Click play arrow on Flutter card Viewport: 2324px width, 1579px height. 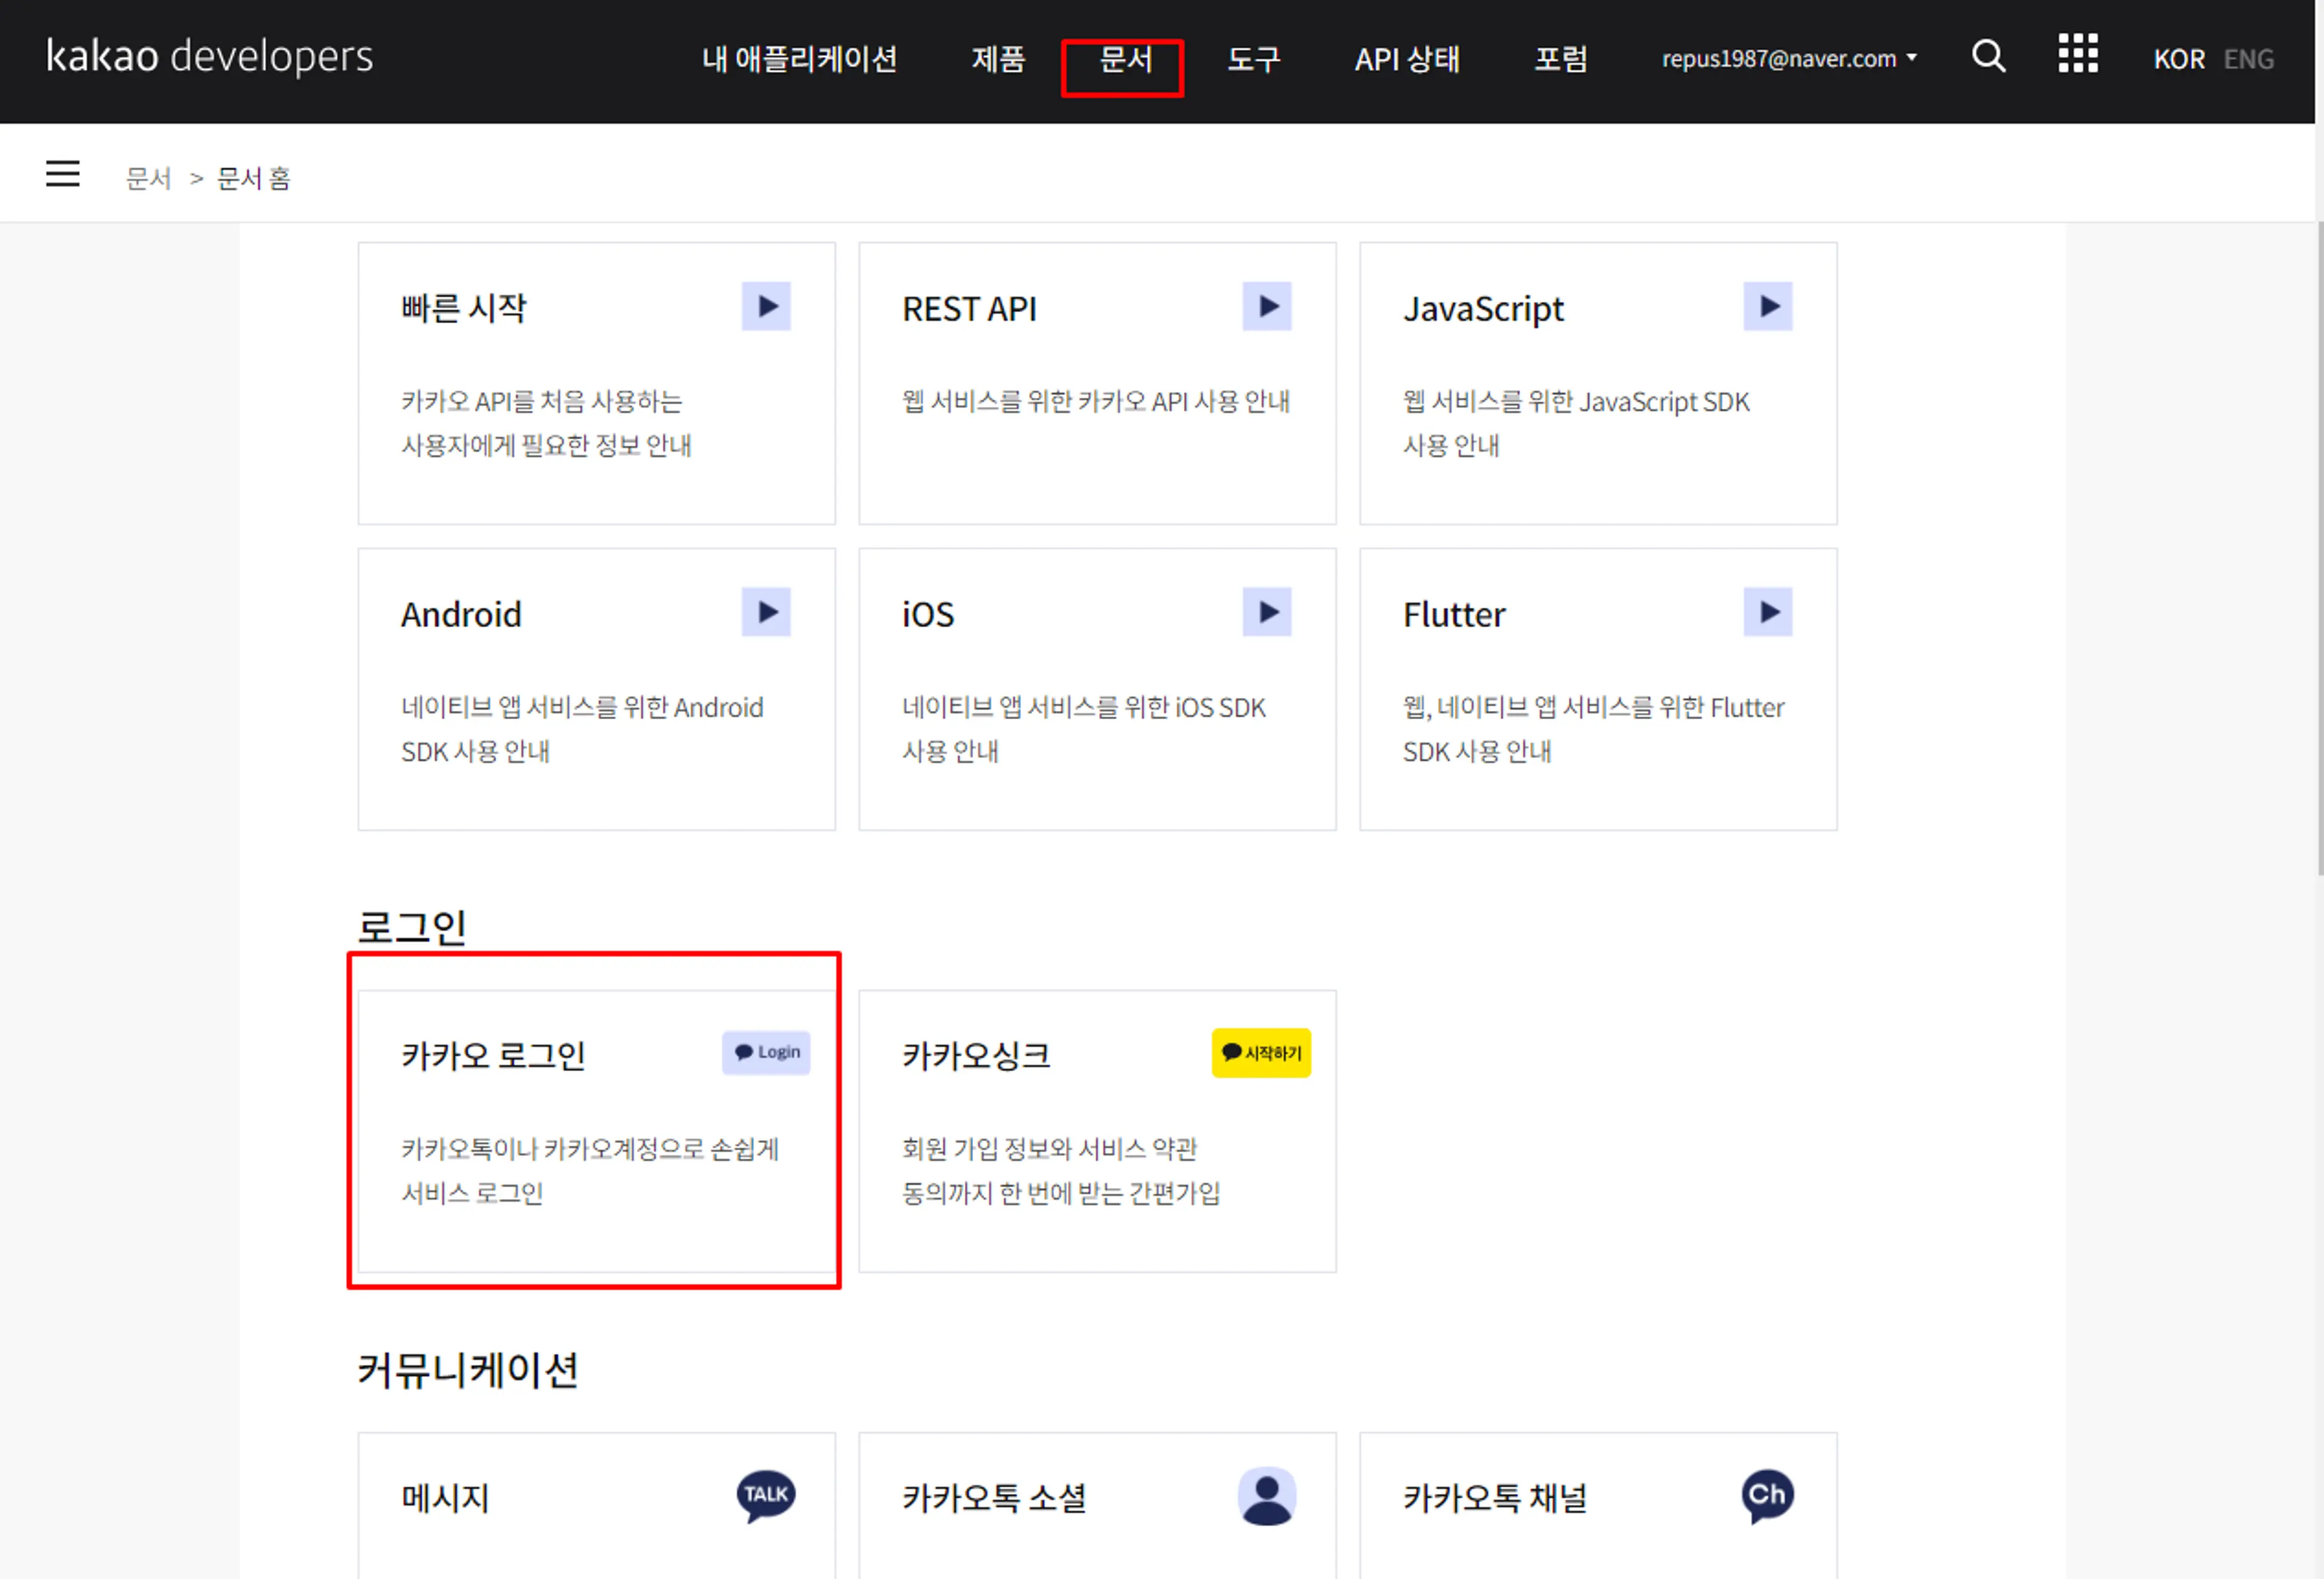tap(1768, 612)
